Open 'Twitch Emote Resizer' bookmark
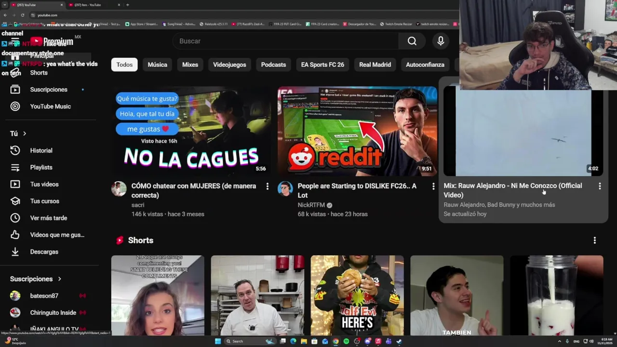The width and height of the screenshot is (617, 347). [x=397, y=24]
